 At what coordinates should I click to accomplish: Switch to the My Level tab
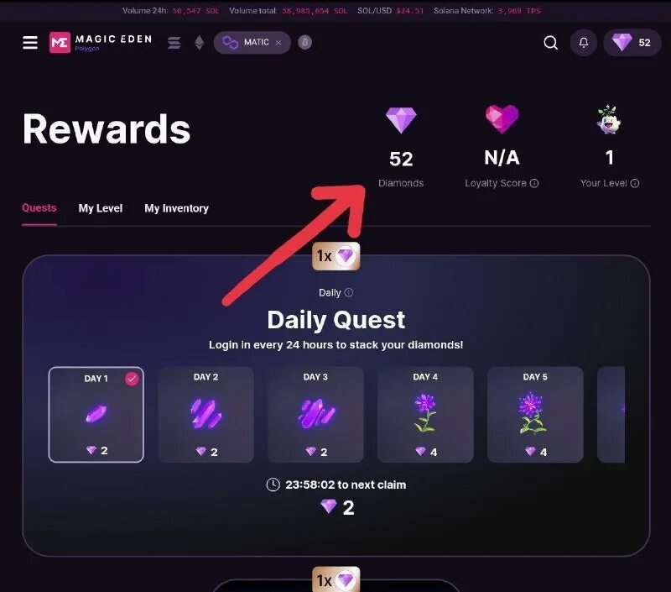(x=101, y=208)
